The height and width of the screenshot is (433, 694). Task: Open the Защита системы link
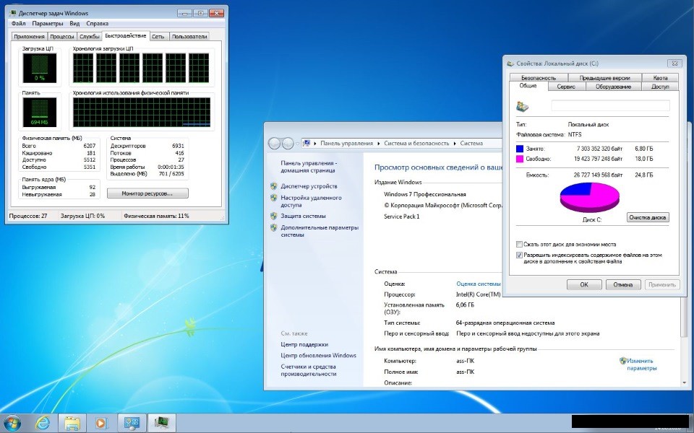pyautogui.click(x=303, y=216)
